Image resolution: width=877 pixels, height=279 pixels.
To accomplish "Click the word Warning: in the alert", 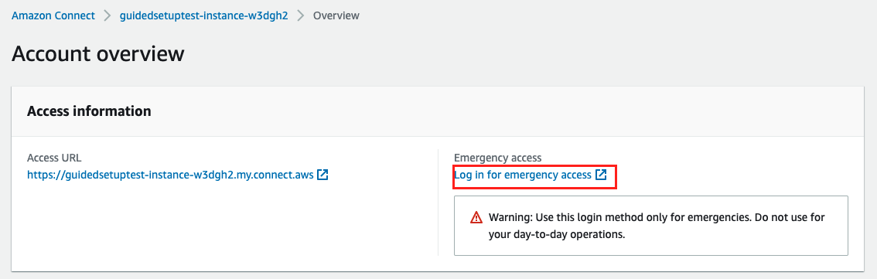I will 509,217.
